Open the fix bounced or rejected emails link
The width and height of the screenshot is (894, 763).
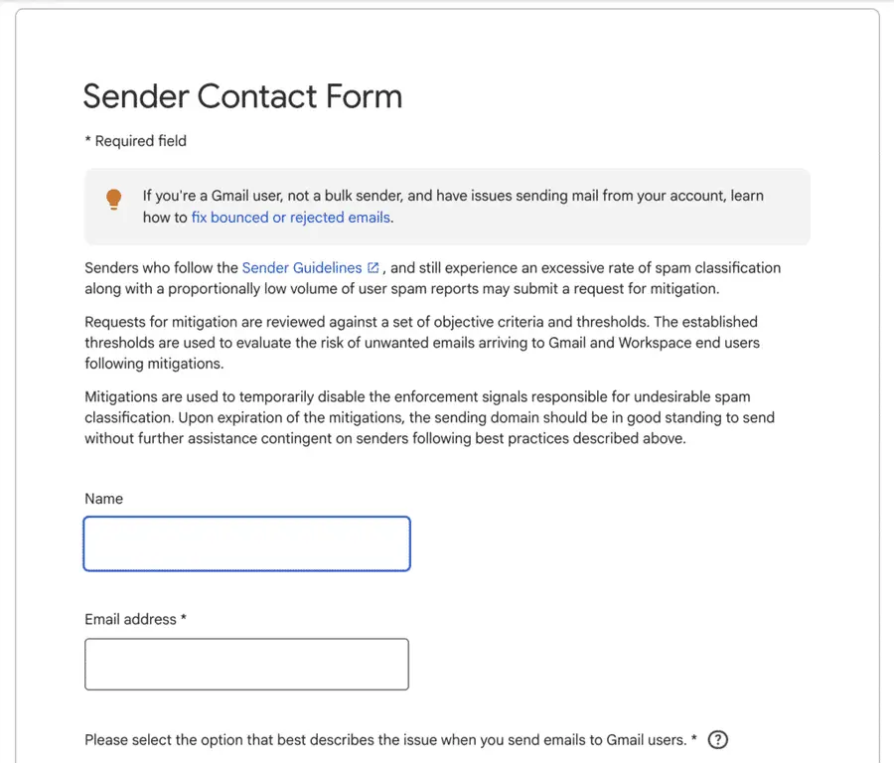coord(291,217)
